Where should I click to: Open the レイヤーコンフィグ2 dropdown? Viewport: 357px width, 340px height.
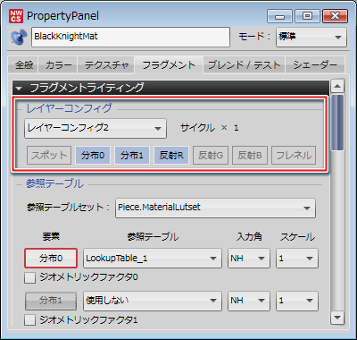pyautogui.click(x=95, y=128)
